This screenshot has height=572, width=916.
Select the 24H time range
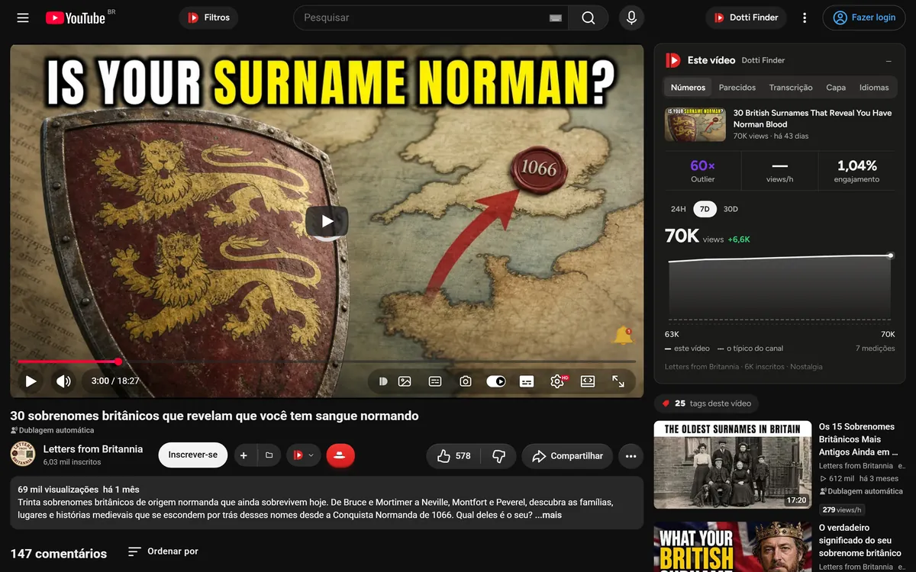pos(678,209)
